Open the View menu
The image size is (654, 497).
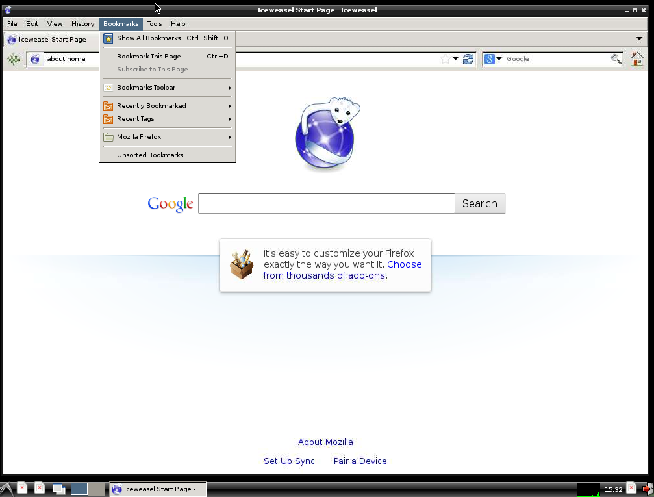[x=55, y=24]
